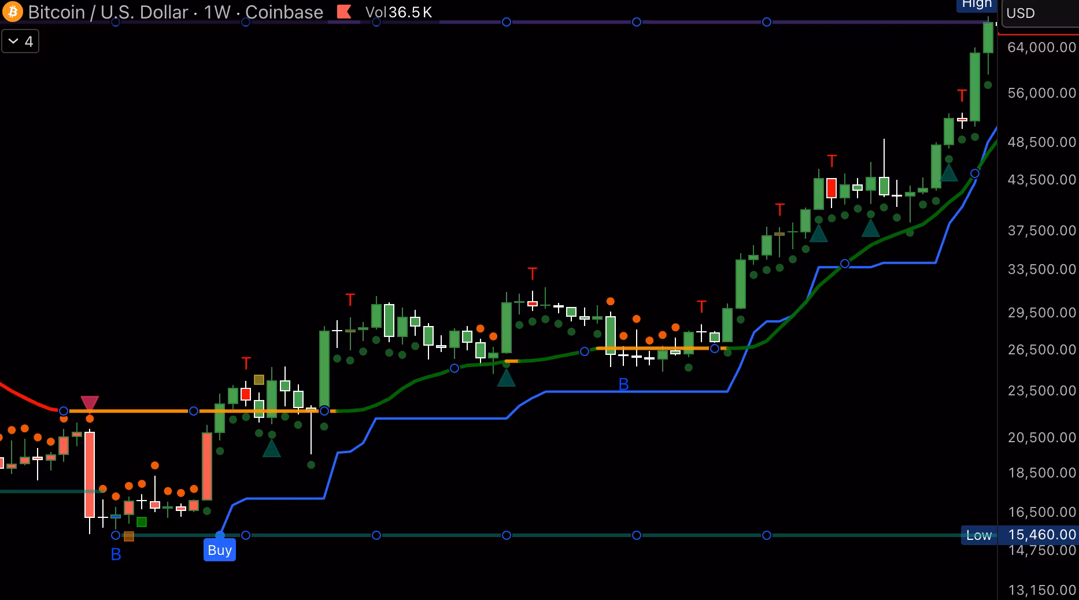Click the orange square marker on the low line
Image resolution: width=1079 pixels, height=600 pixels.
[129, 536]
